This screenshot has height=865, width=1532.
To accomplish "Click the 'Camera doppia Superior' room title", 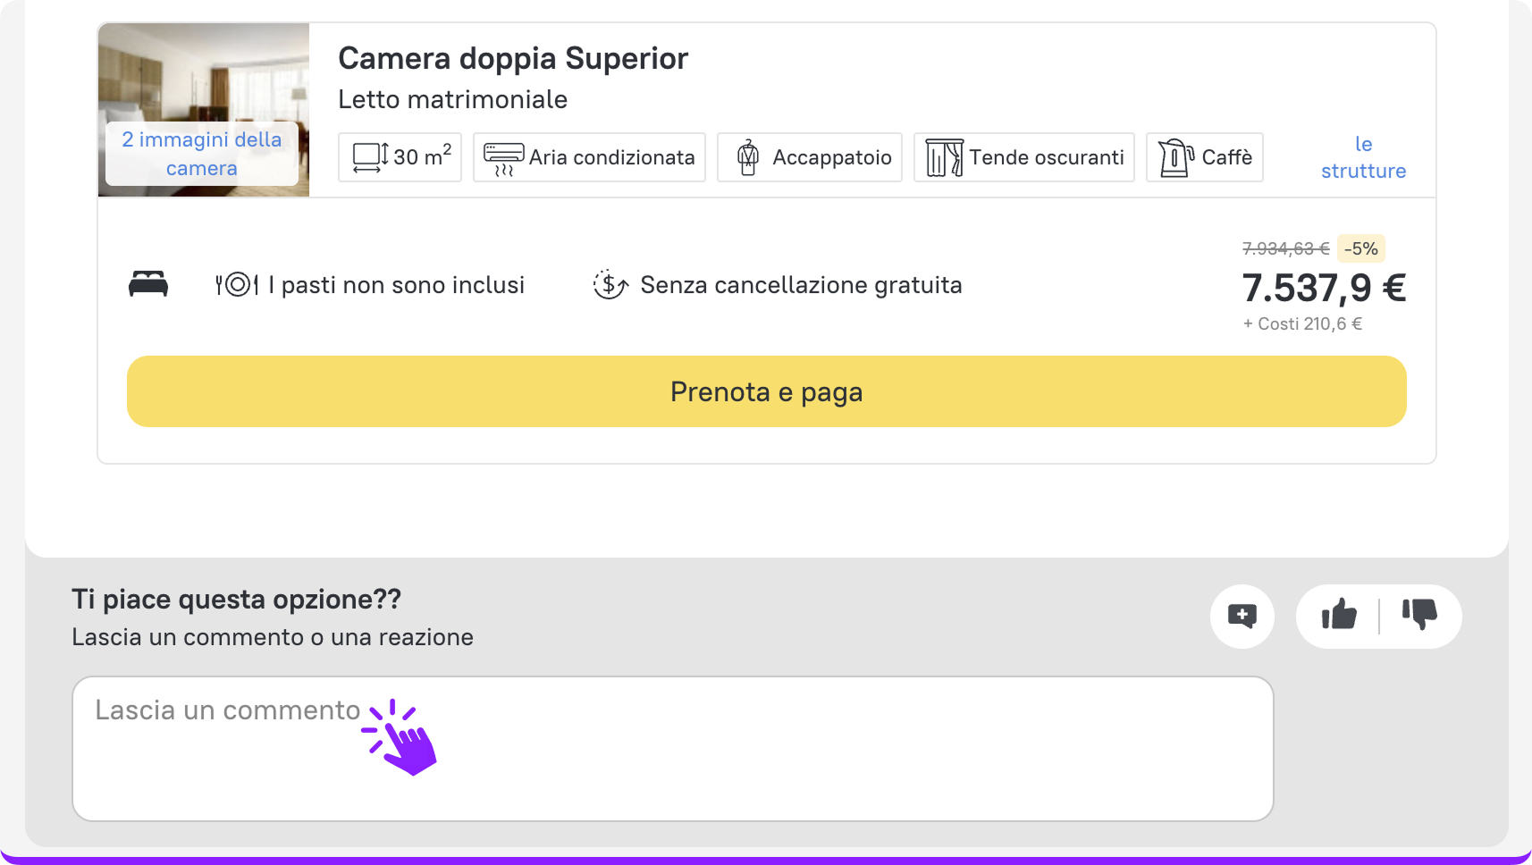I will pyautogui.click(x=513, y=59).
